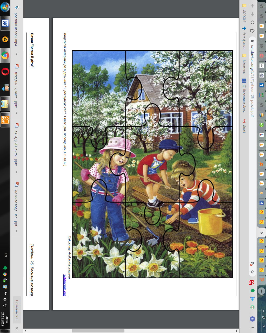Open the fs.to фільми bookmark
The height and width of the screenshot is (333, 266).
click(x=244, y=39)
